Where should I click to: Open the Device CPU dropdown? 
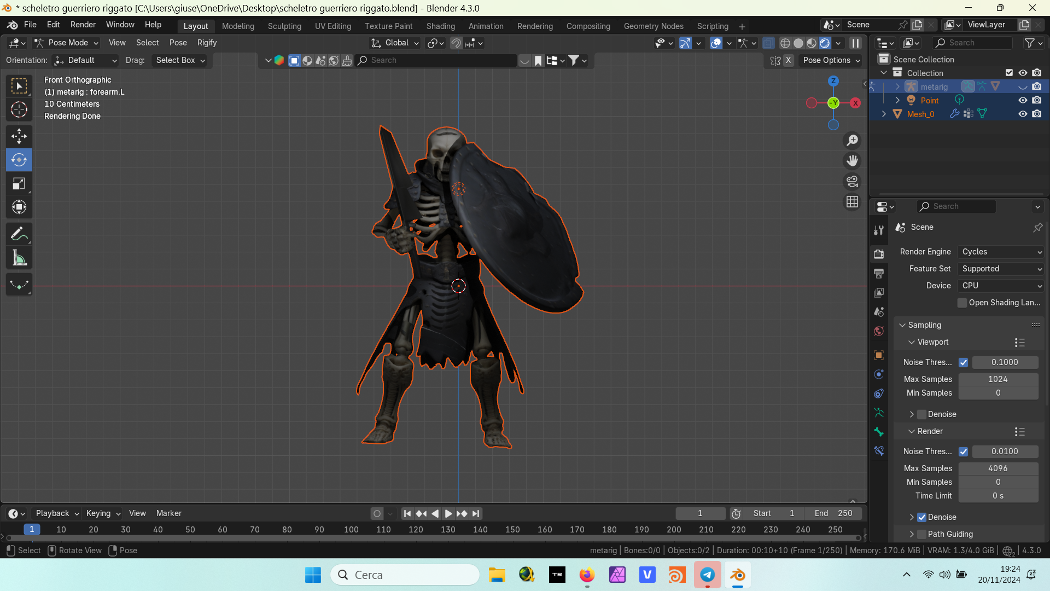click(x=1001, y=286)
